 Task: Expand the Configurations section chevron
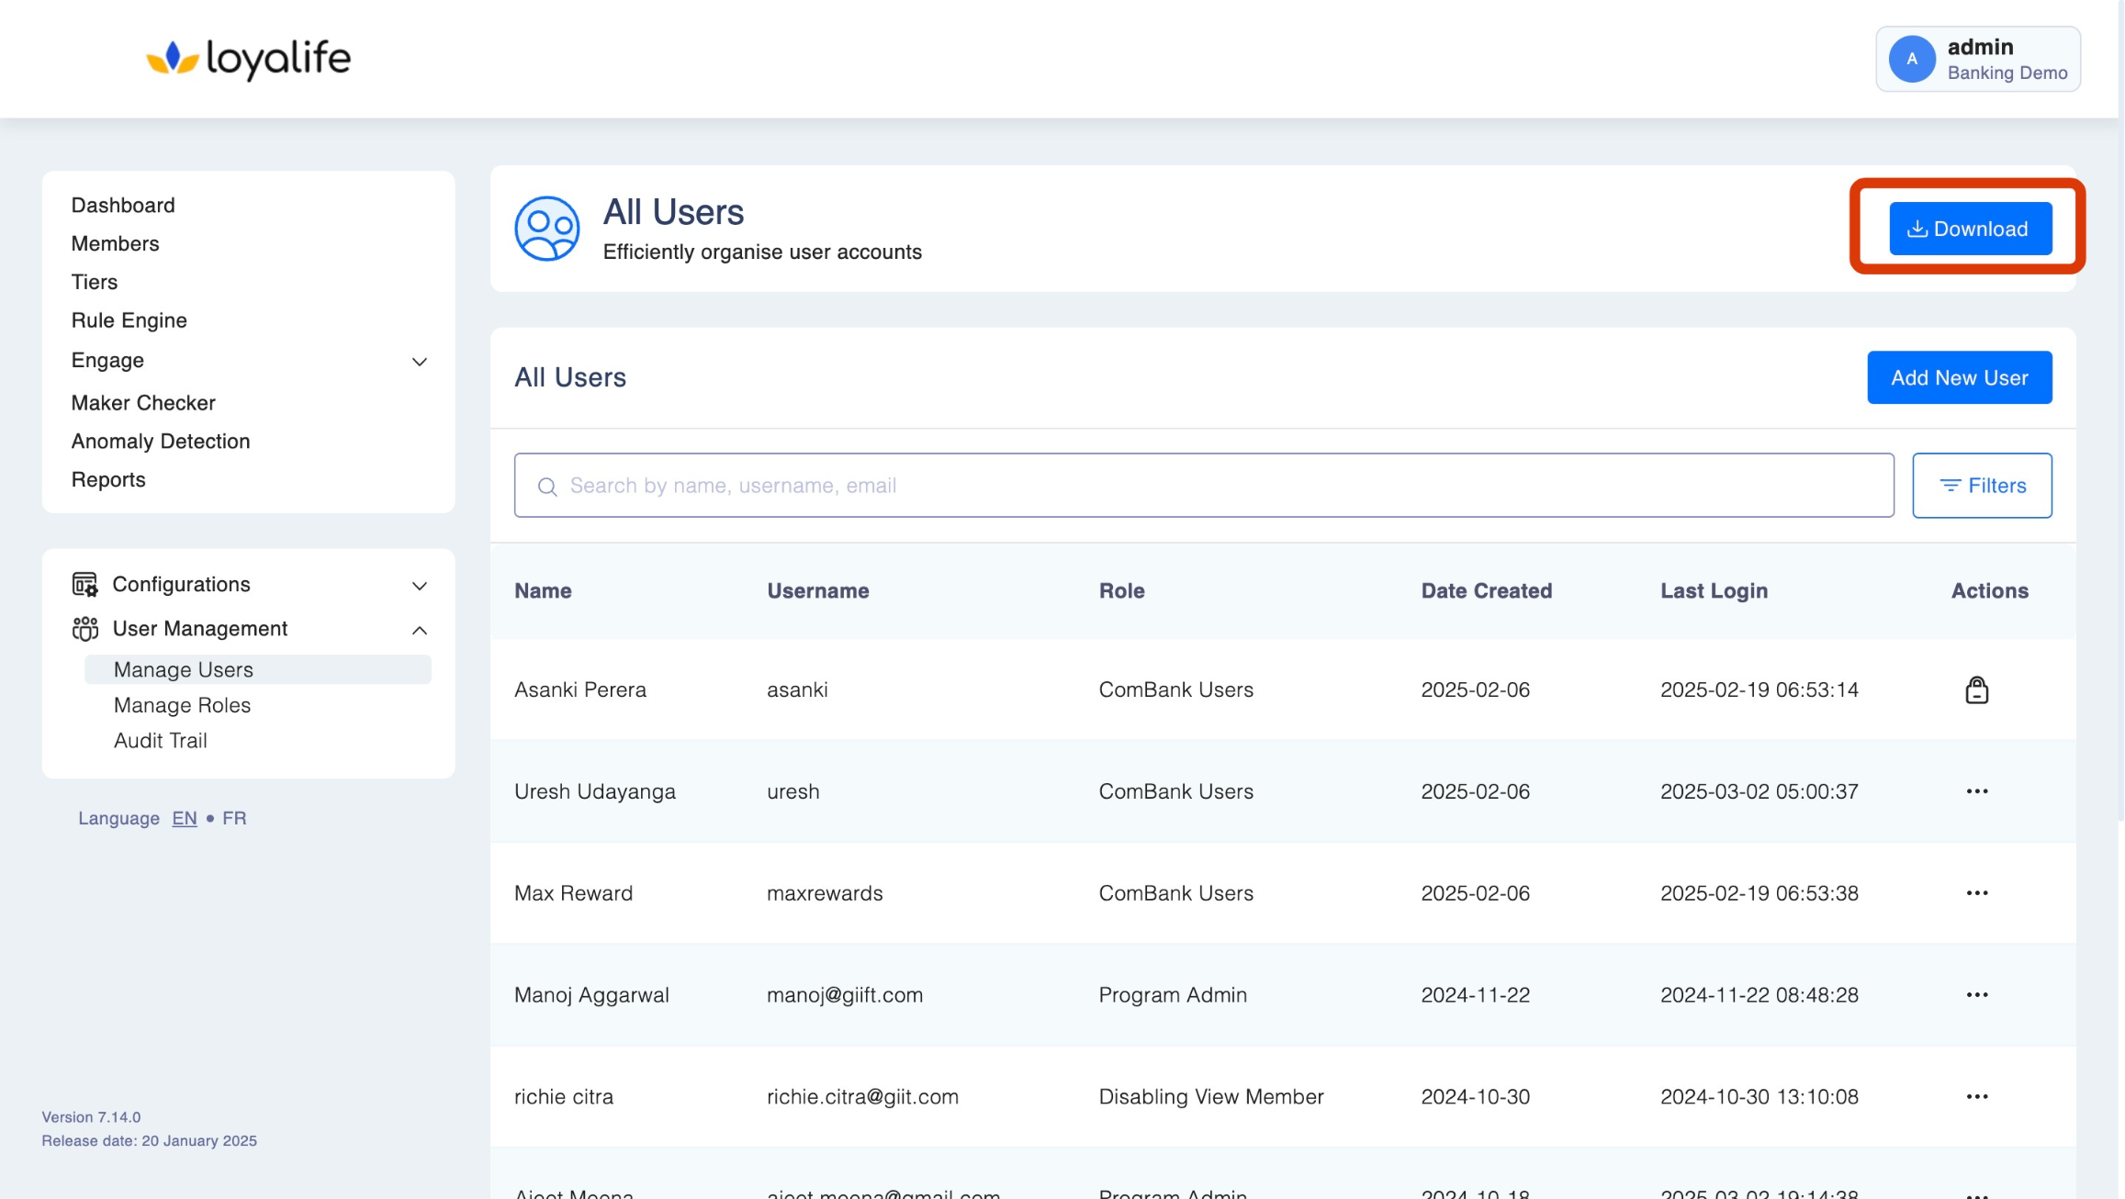[x=420, y=586]
